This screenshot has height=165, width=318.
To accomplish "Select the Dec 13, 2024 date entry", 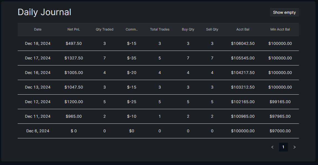I will tap(38, 87).
